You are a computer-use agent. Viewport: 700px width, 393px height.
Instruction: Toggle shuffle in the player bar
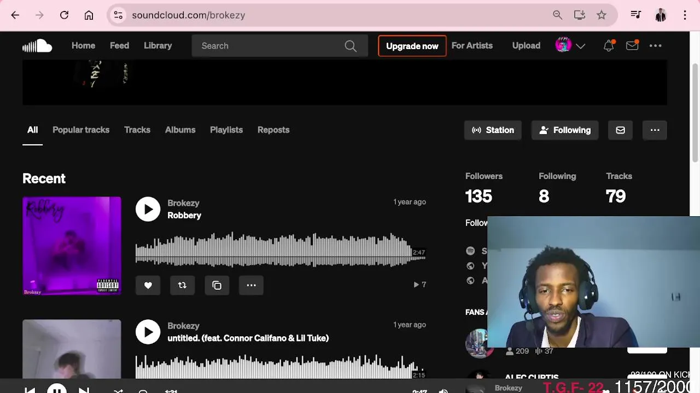[118, 390]
